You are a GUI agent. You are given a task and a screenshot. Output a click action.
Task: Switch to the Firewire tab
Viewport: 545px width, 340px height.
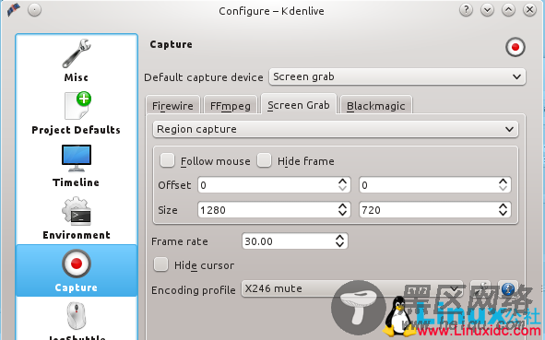pyautogui.click(x=172, y=106)
